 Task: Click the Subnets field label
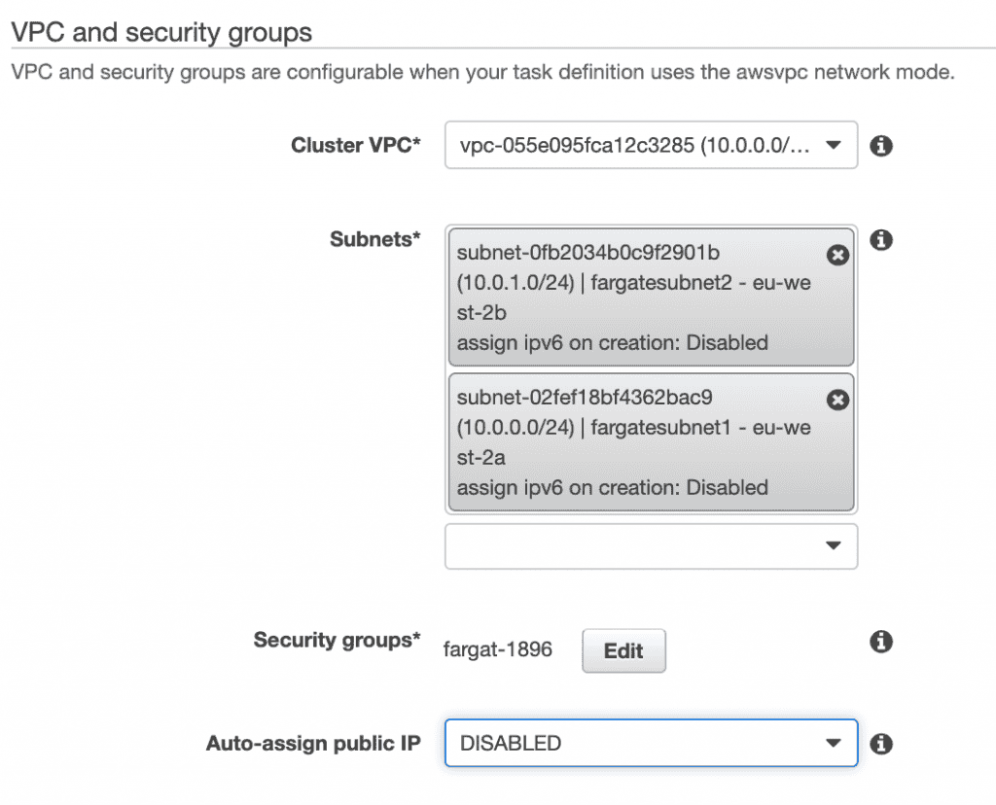point(375,240)
